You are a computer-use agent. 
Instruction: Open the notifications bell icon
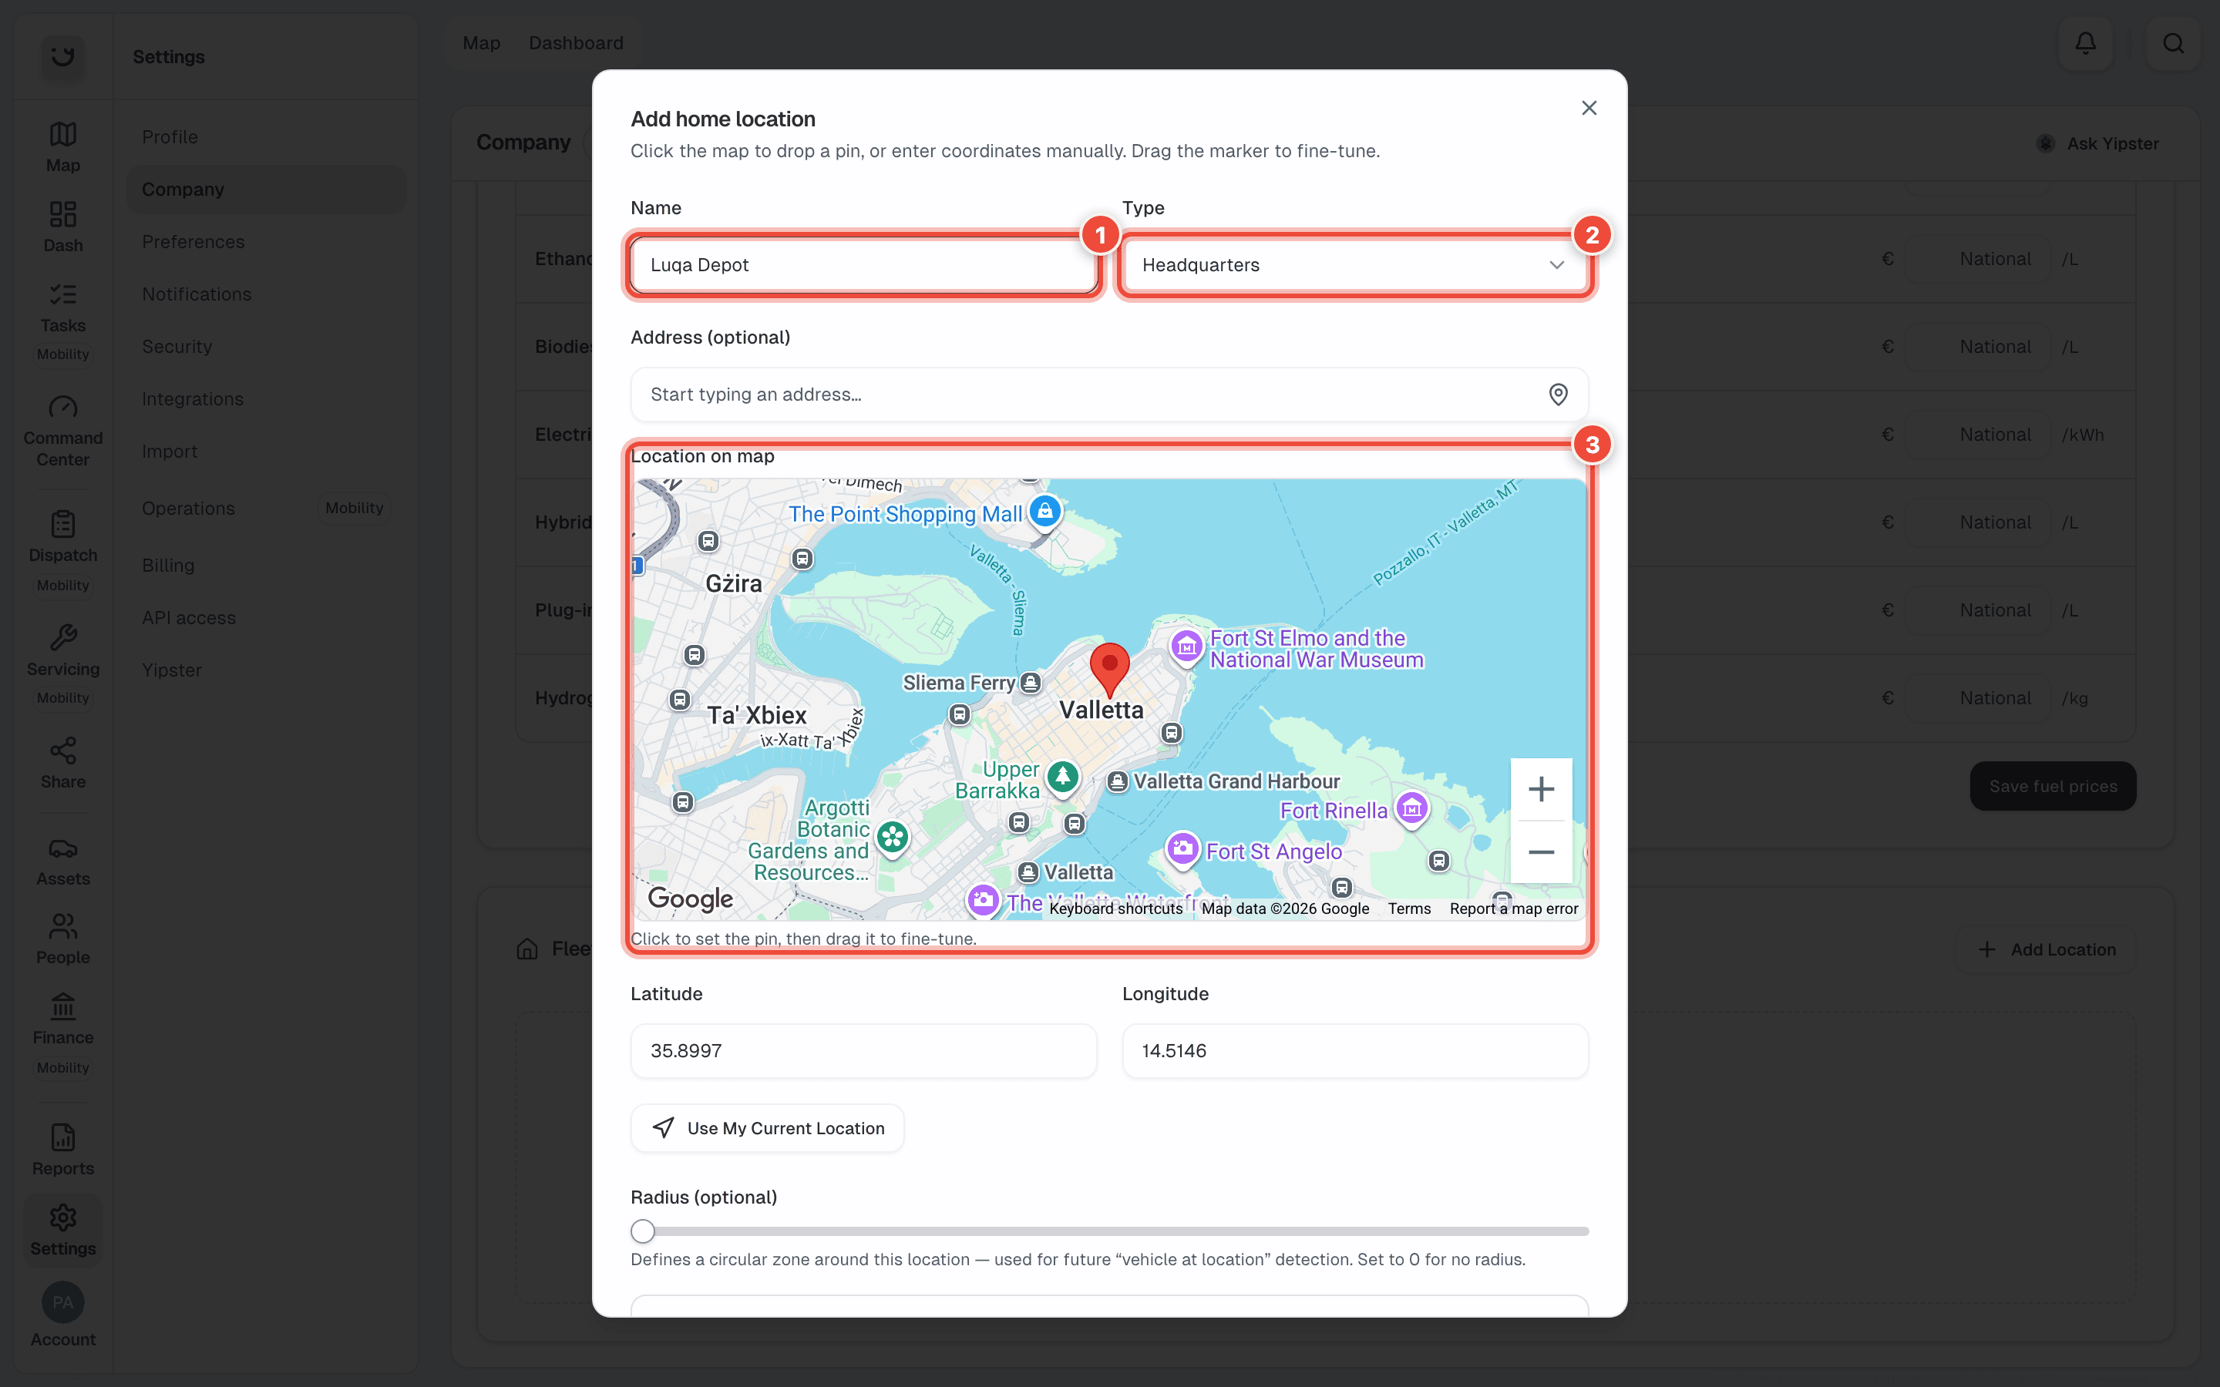coord(2085,43)
